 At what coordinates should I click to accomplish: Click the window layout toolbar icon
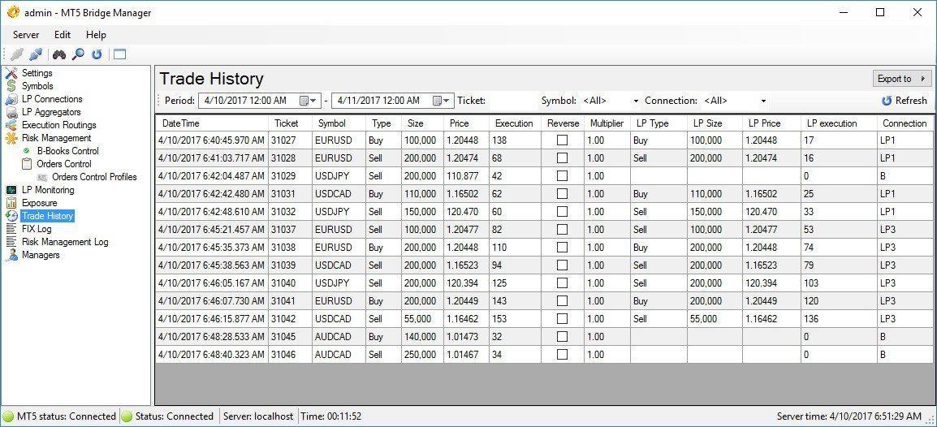(120, 54)
